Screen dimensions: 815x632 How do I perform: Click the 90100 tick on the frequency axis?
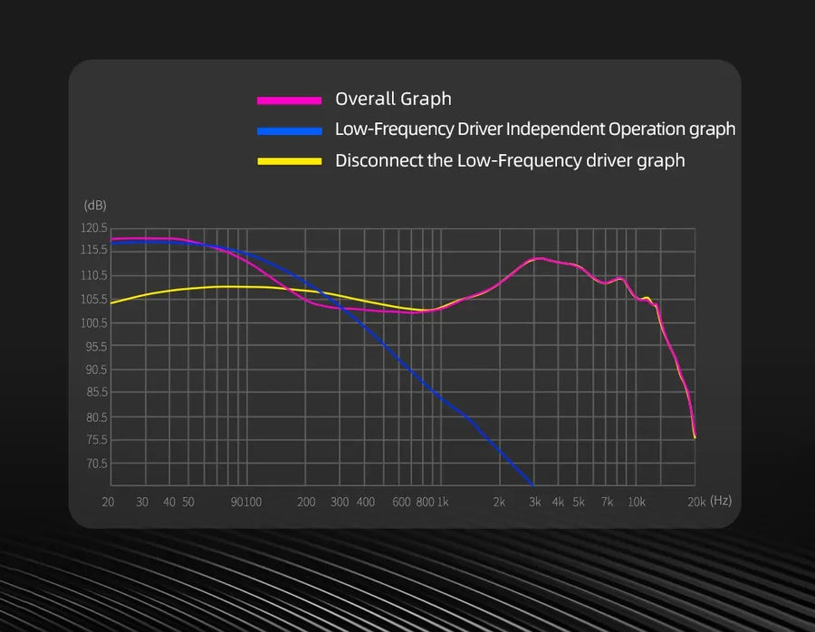coord(245,502)
